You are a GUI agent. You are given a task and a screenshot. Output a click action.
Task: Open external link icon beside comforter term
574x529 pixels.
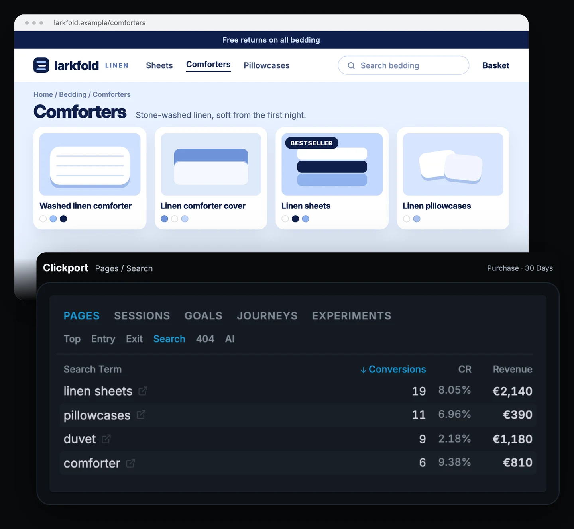pyautogui.click(x=130, y=463)
